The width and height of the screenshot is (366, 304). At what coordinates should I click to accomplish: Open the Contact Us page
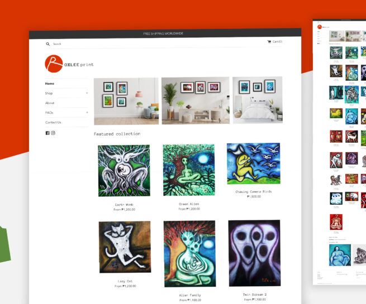[53, 122]
